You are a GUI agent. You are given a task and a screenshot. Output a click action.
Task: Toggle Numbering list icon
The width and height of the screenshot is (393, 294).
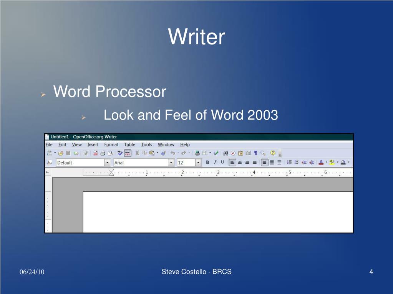click(289, 163)
